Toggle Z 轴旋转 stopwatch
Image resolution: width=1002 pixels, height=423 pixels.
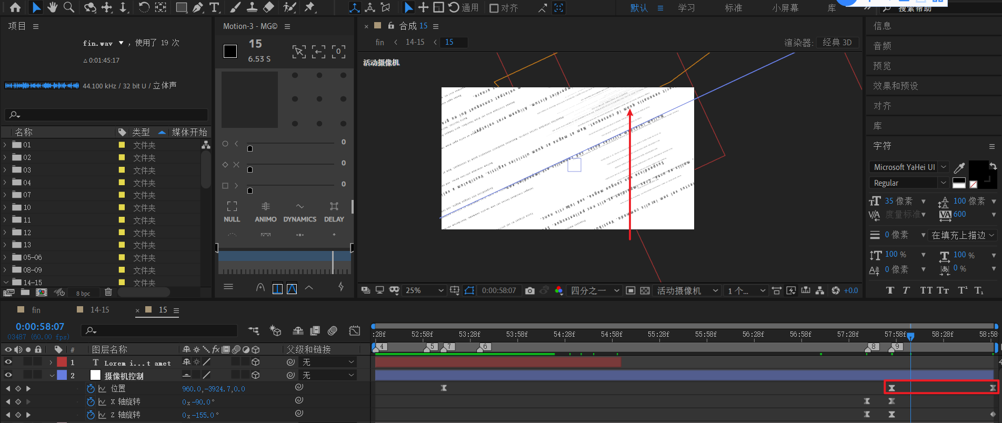[91, 415]
